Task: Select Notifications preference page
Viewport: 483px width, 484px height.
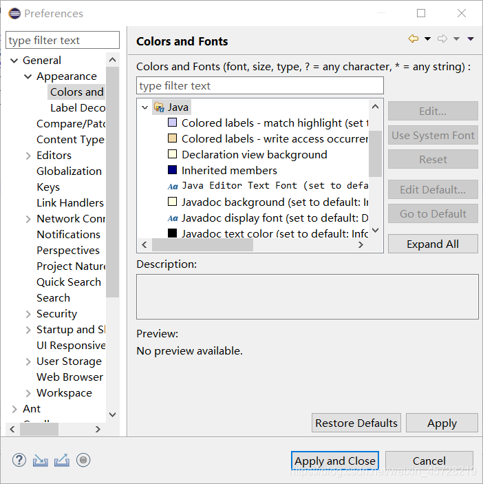Action: pos(69,235)
